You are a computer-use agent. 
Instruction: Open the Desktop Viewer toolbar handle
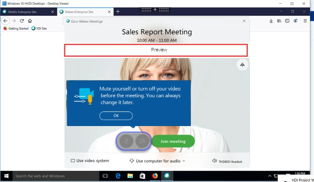(x=155, y=10)
